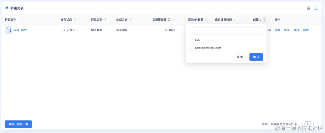Confirm the filter with 确认
This screenshot has width=325, height=133.
click(x=256, y=57)
